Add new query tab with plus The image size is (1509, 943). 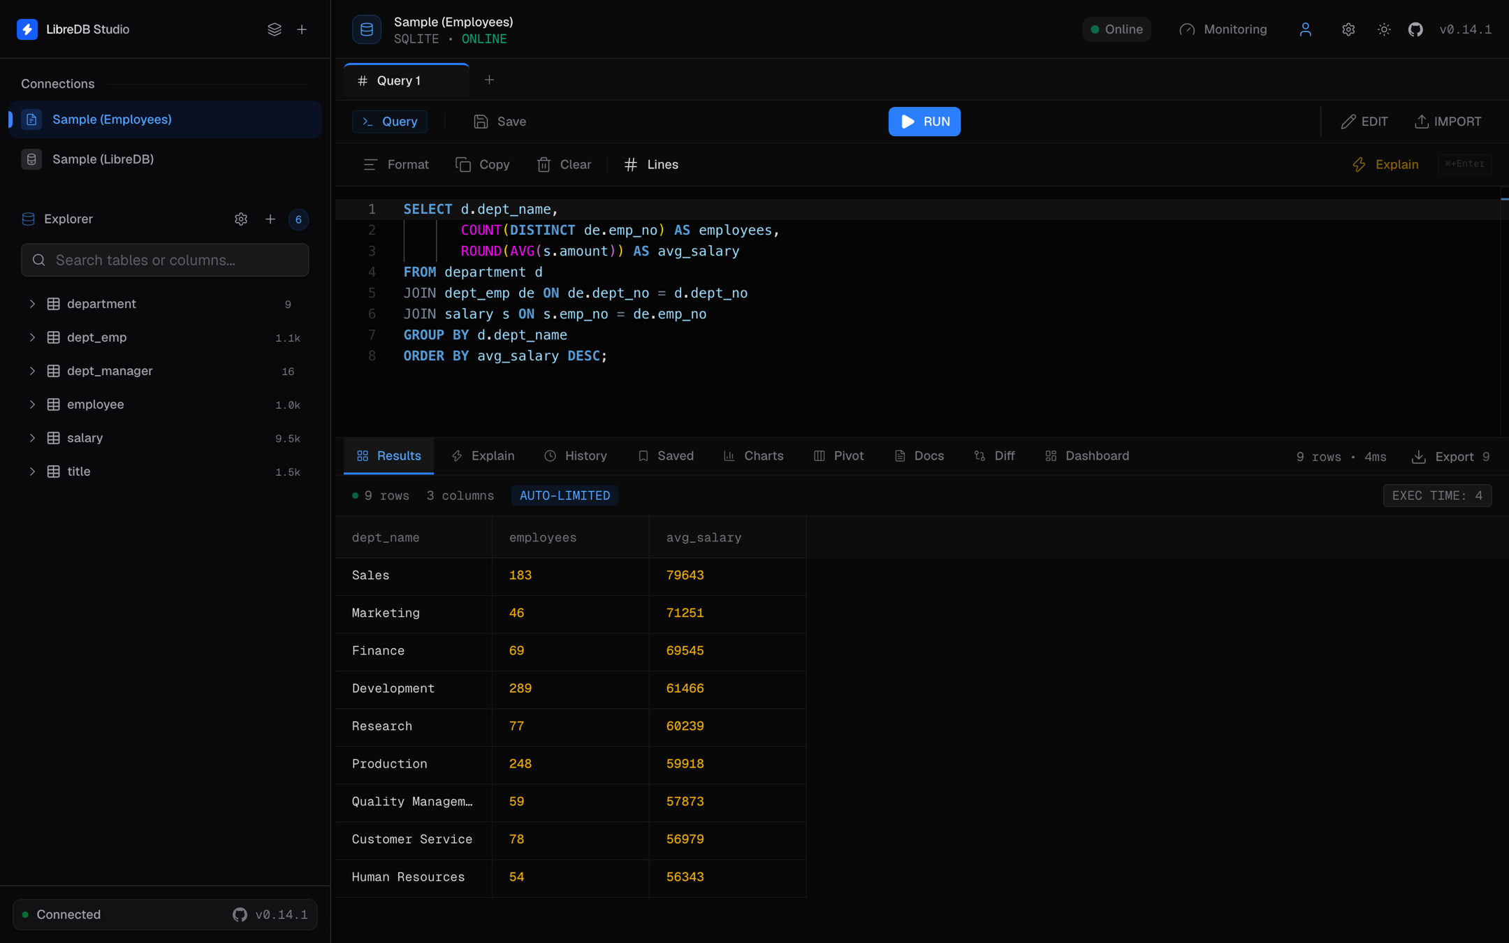pyautogui.click(x=489, y=80)
